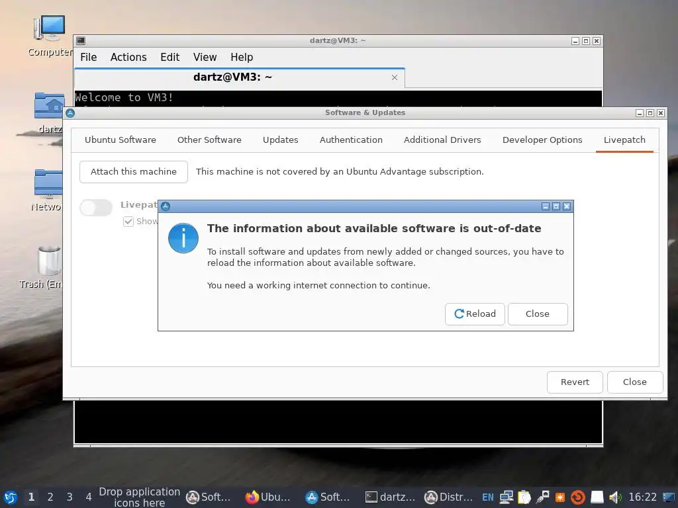
Task: Click first Soft... taskbar entry
Action: click(x=209, y=497)
